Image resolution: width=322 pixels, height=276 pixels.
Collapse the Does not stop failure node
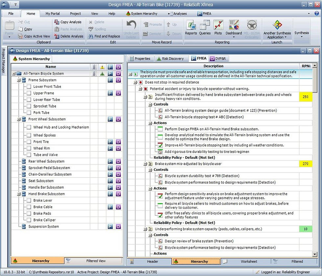(135, 82)
